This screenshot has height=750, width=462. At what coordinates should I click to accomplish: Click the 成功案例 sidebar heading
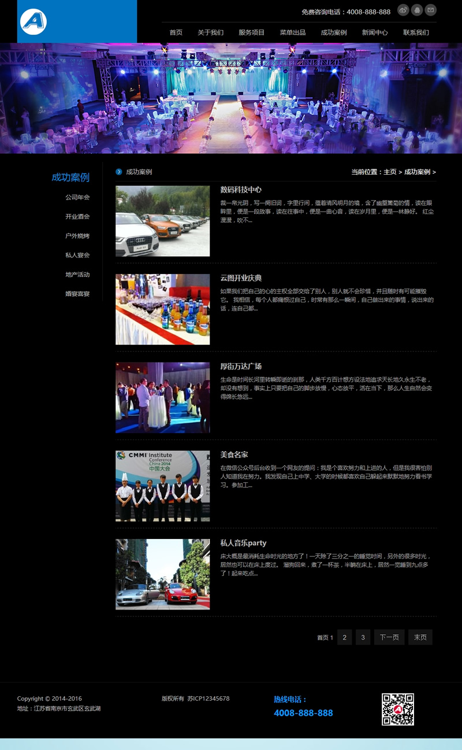tap(70, 178)
